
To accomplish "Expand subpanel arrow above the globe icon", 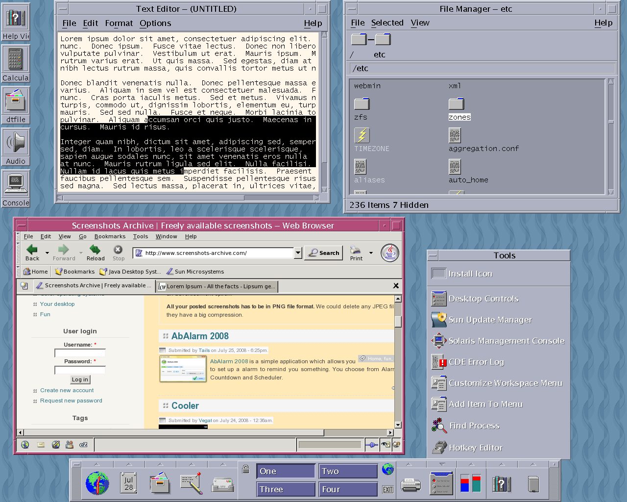I will click(x=97, y=464).
